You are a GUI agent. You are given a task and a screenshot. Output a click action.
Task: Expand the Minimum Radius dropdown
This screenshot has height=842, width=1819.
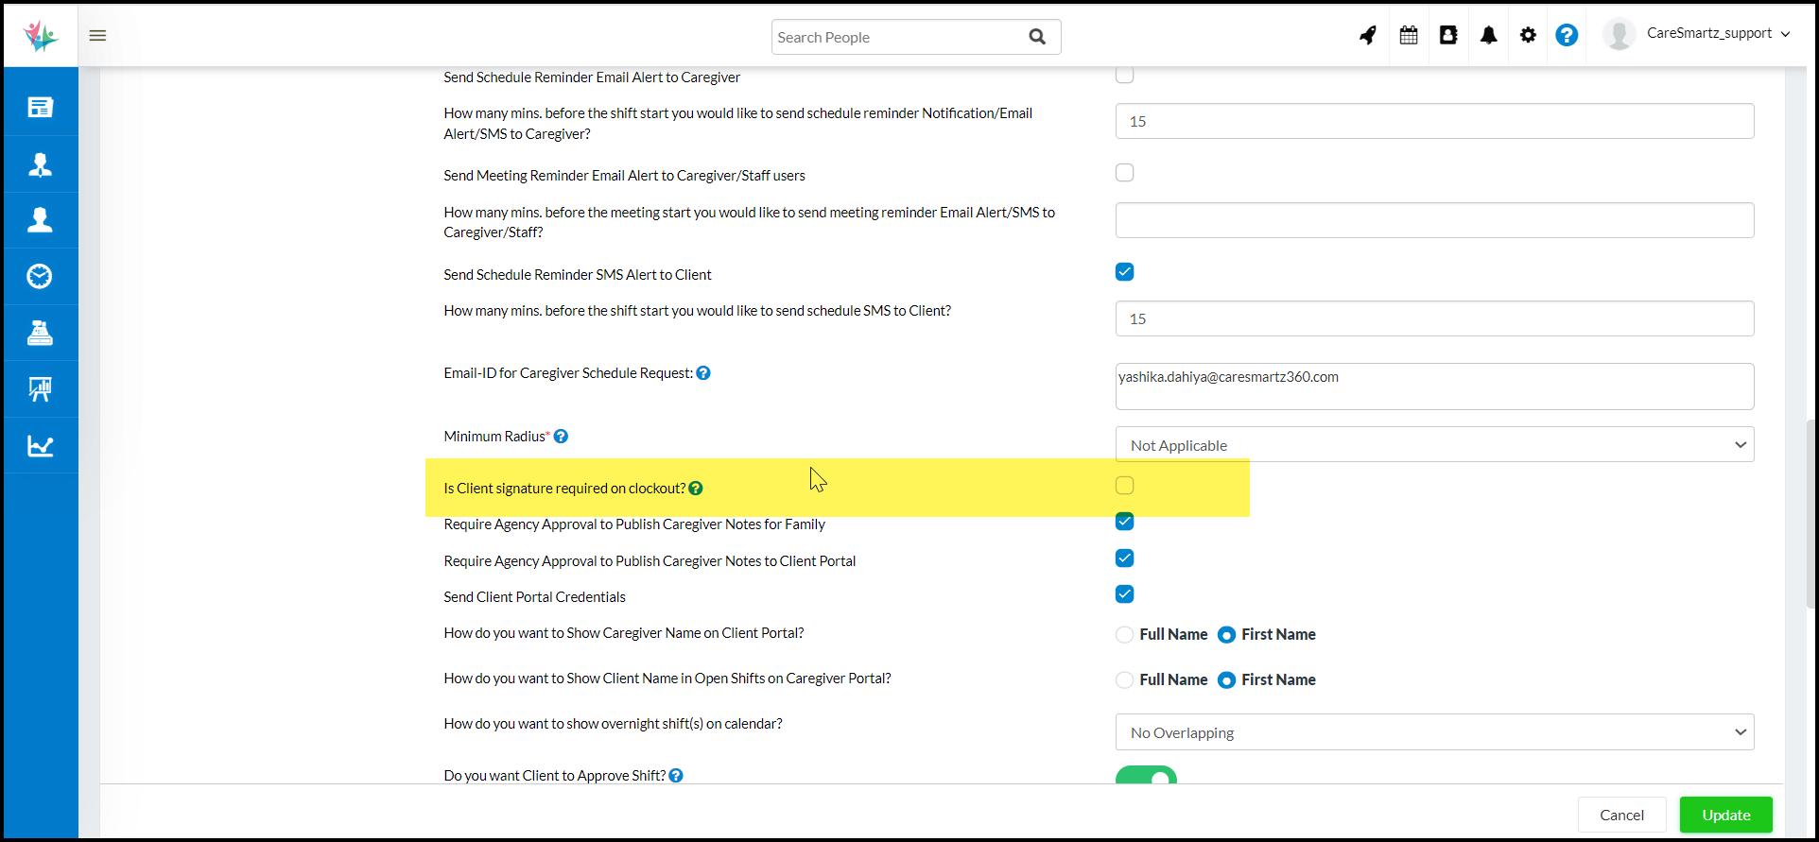point(1434,445)
